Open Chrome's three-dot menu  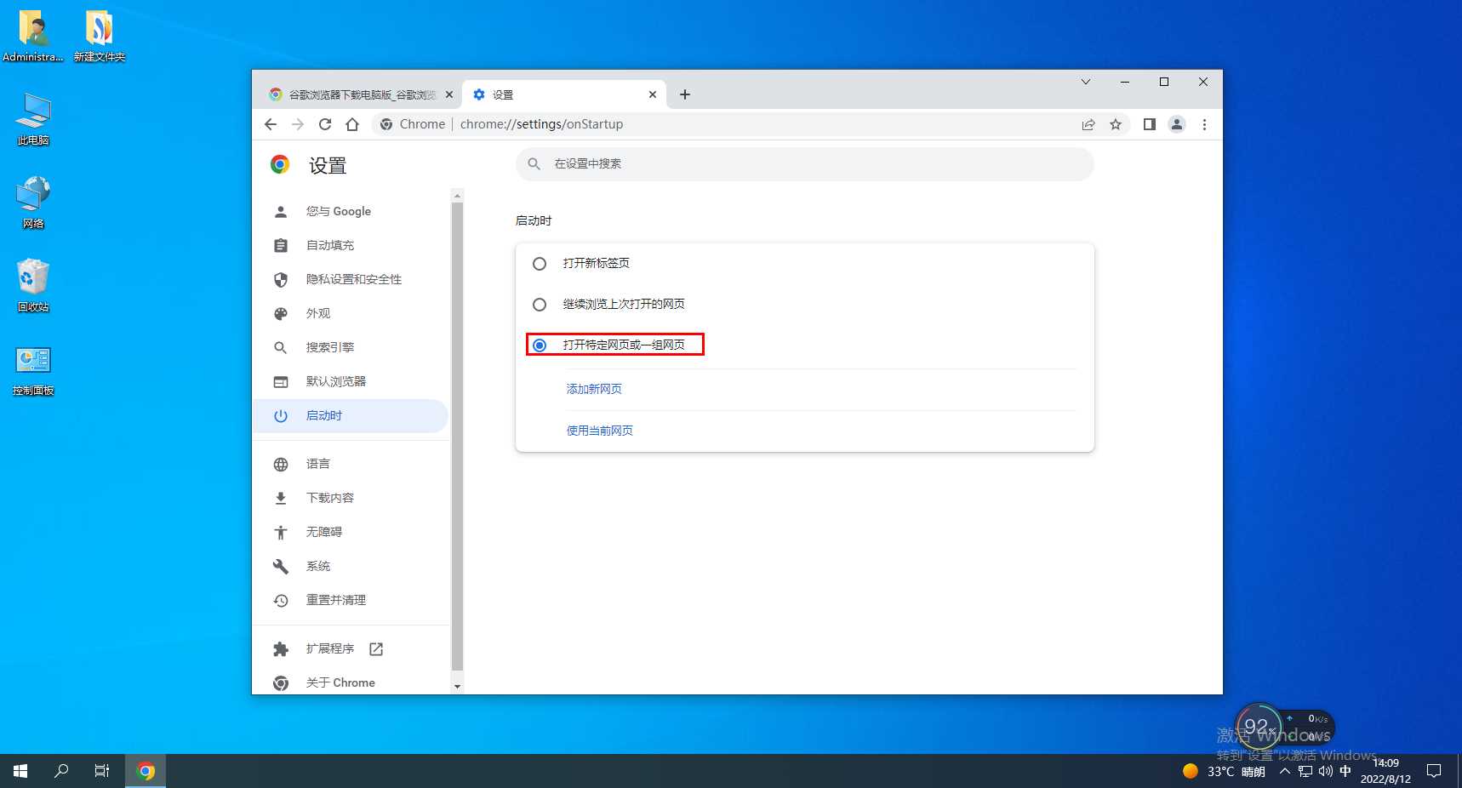coord(1204,124)
